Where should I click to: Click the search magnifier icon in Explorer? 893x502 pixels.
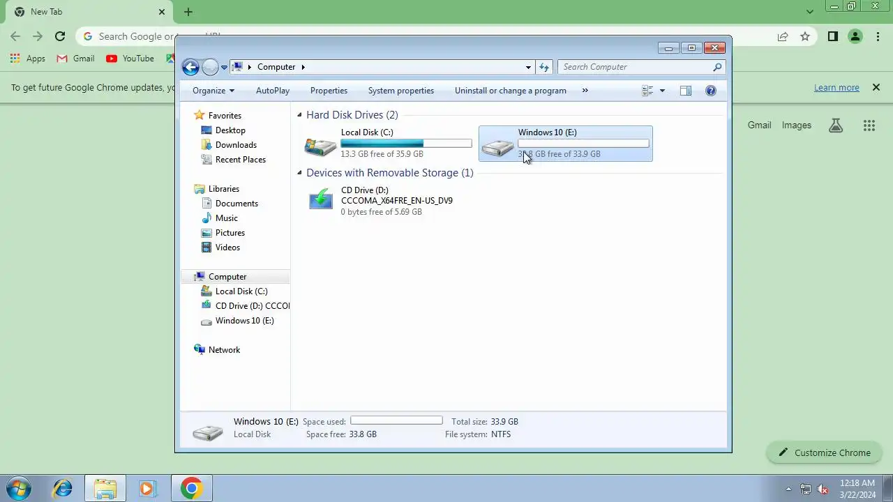[x=717, y=67]
